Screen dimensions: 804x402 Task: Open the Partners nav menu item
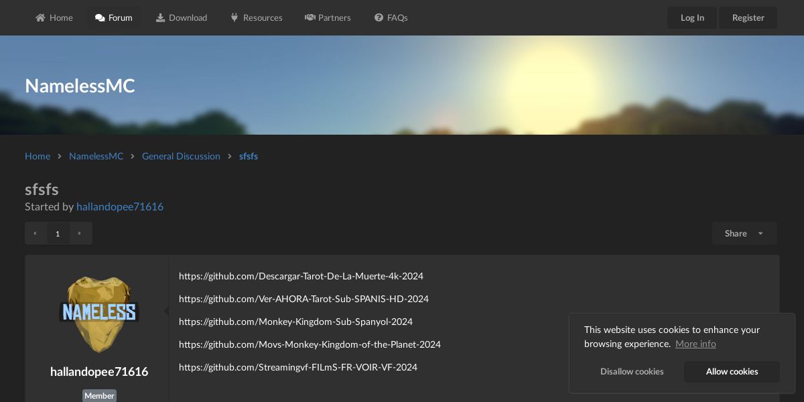coord(328,17)
